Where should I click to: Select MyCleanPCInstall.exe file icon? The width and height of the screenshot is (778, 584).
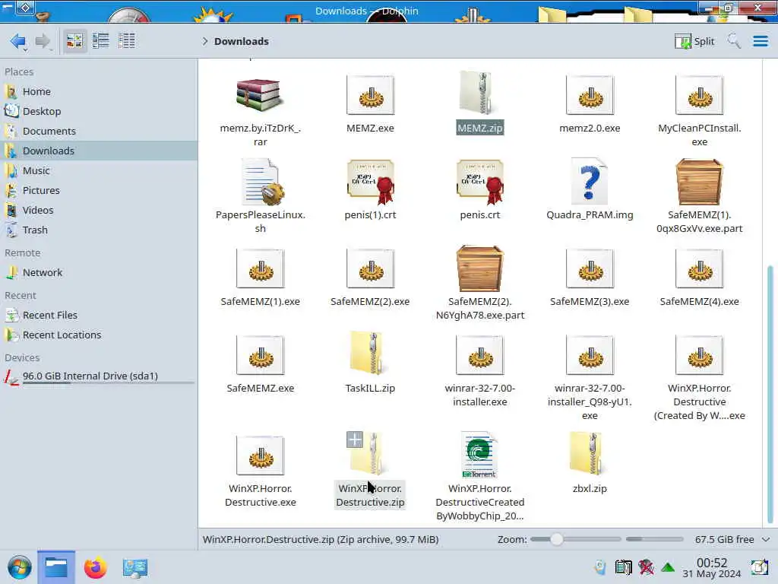click(x=699, y=95)
